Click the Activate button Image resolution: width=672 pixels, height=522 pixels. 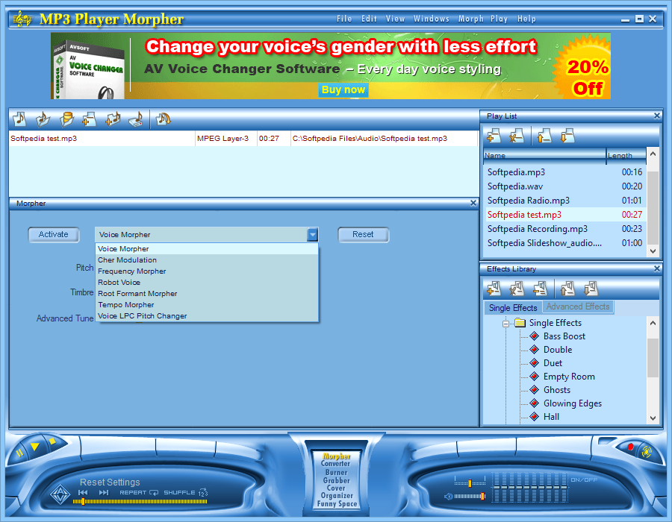point(54,234)
